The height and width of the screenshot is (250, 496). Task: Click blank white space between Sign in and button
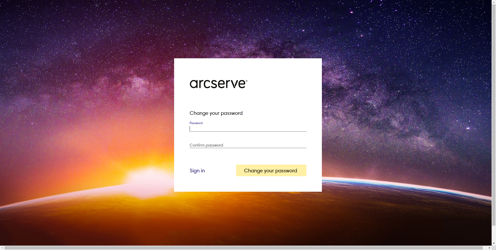click(x=220, y=171)
